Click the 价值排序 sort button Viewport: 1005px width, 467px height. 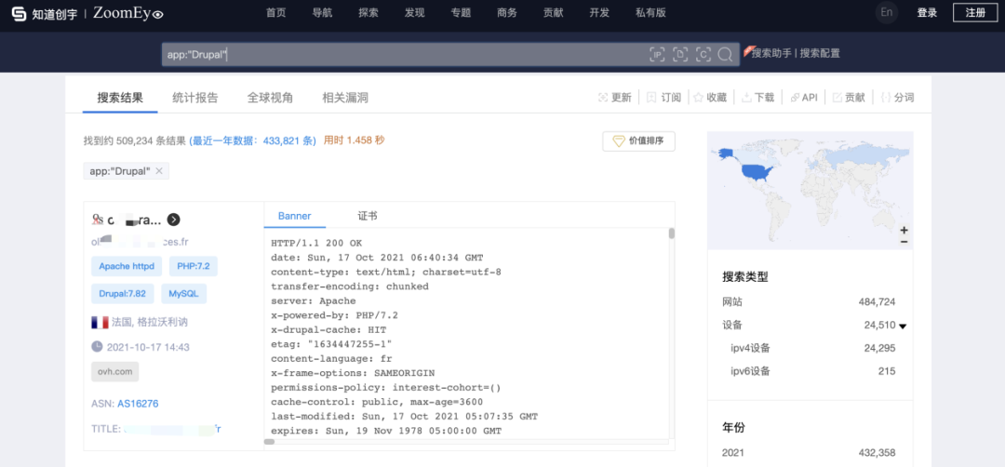tap(638, 140)
